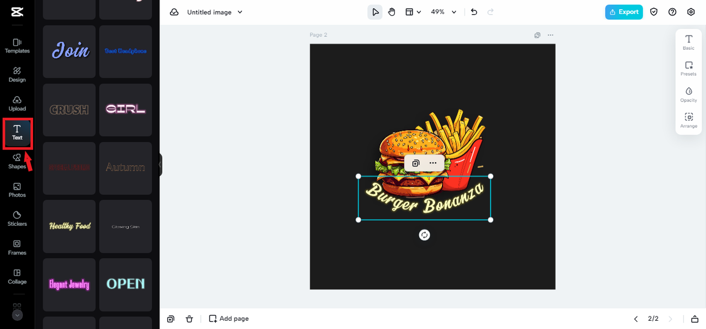Screen dimensions: 706x329
Task: Click the rotate handle below text box
Action: [424, 235]
